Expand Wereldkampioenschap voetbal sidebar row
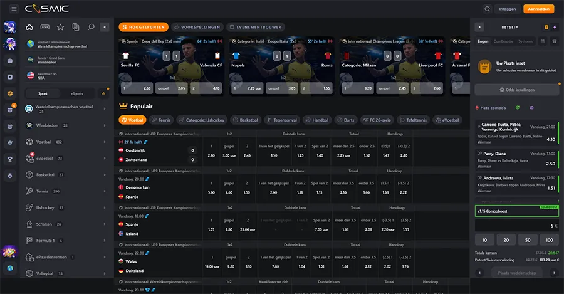This screenshot has width=564, height=294. [67, 108]
